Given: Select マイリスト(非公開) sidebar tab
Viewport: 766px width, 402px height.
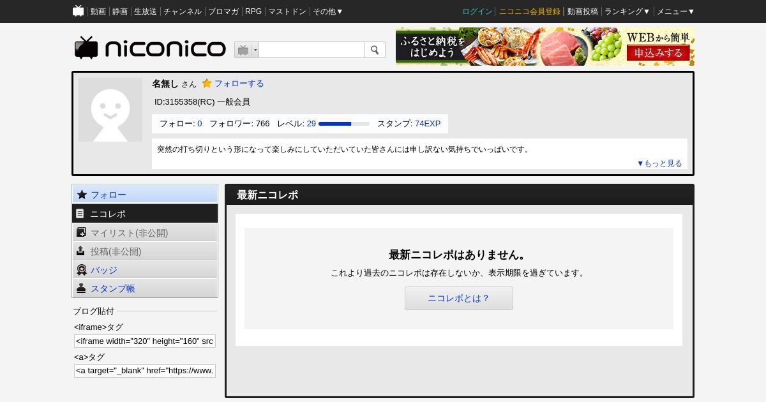Looking at the screenshot, I should tap(145, 232).
